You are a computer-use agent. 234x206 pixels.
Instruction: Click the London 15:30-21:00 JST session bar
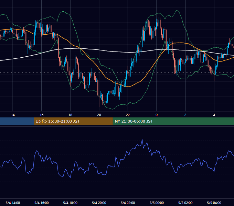click(73, 121)
